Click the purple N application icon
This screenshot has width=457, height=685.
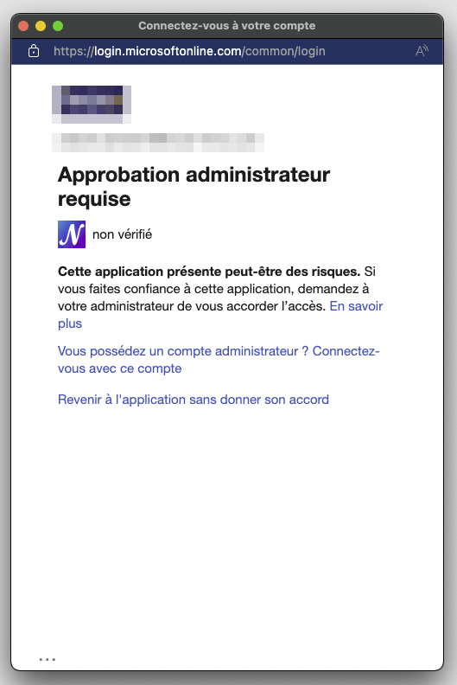click(x=72, y=234)
